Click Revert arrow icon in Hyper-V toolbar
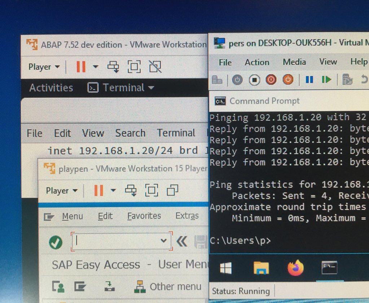The height and width of the screenshot is (303, 369). pyautogui.click(x=364, y=79)
